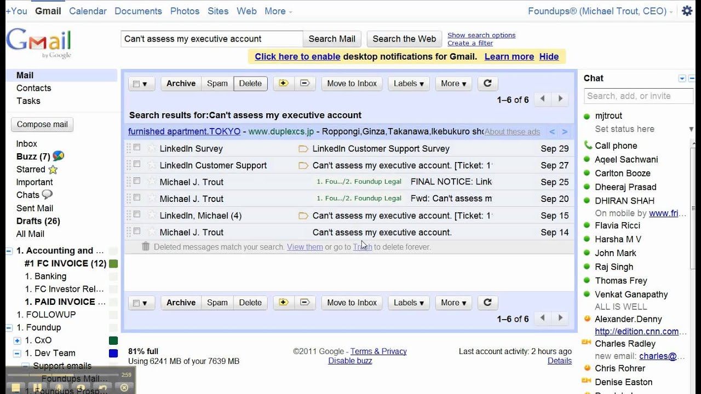Mark as important using bottom yellow plus button

coord(283,302)
